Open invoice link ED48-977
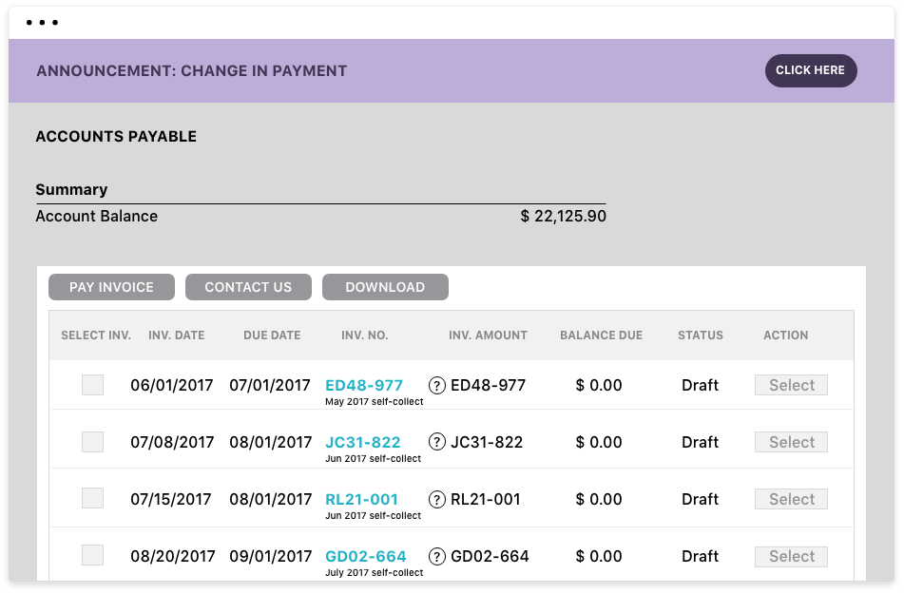This screenshot has width=904, height=594. (364, 385)
